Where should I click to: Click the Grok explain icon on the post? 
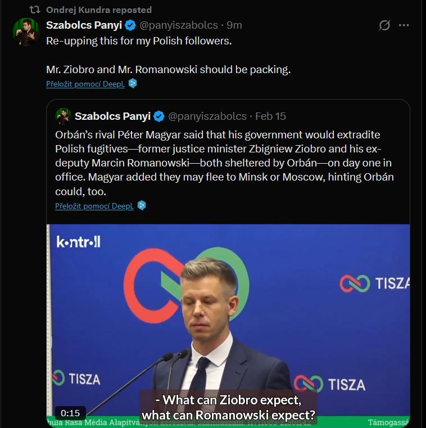pyautogui.click(x=384, y=25)
